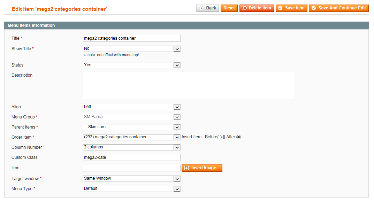Viewport: 374px width, 201px height.
Task: Expand the Column Number dropdown
Action: click(x=132, y=147)
